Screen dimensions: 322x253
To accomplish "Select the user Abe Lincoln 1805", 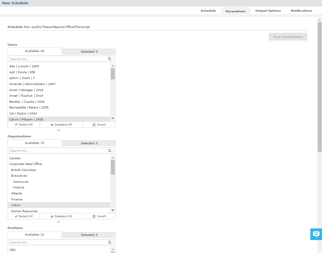I will (24, 66).
